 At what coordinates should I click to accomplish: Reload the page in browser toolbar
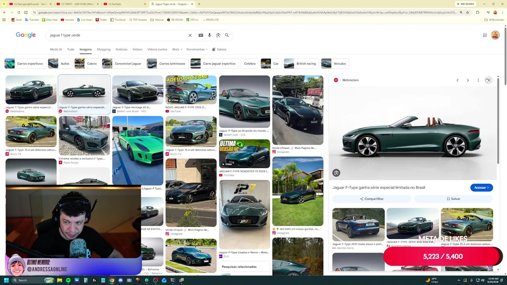pyautogui.click(x=19, y=13)
